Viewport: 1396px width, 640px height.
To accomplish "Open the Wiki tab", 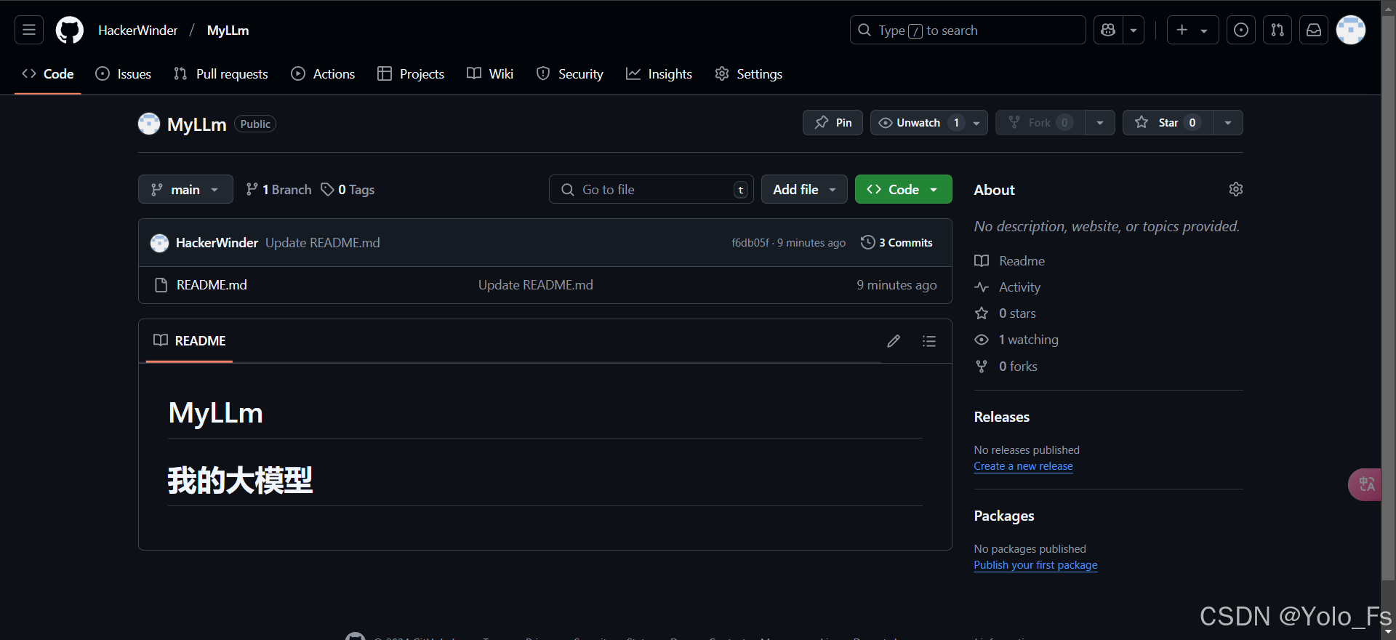I will 490,73.
